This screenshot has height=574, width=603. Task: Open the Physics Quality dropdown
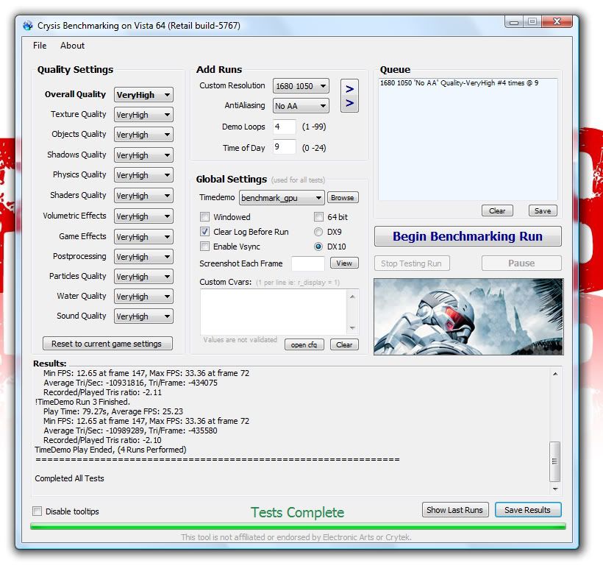tap(143, 175)
